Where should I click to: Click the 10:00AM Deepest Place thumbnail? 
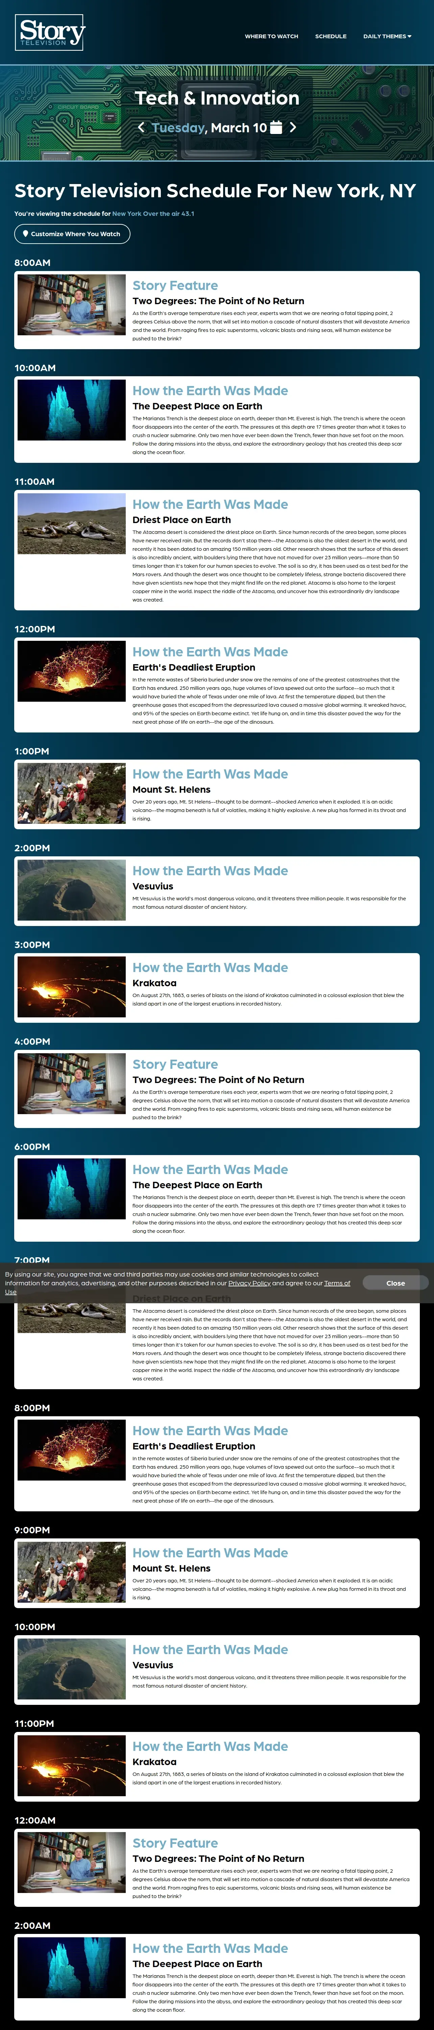(x=72, y=410)
